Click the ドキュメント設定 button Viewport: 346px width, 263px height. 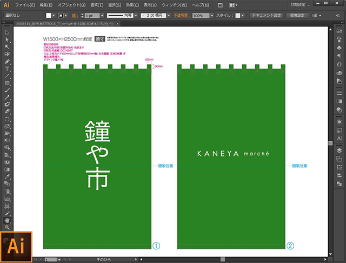pos(266,16)
